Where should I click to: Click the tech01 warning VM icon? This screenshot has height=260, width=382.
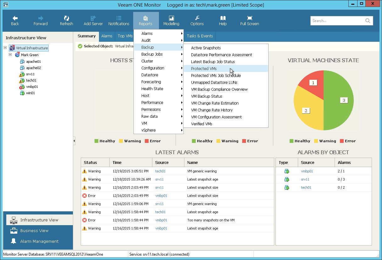pos(22,80)
